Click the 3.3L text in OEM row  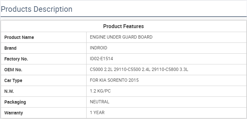[x=184, y=69]
